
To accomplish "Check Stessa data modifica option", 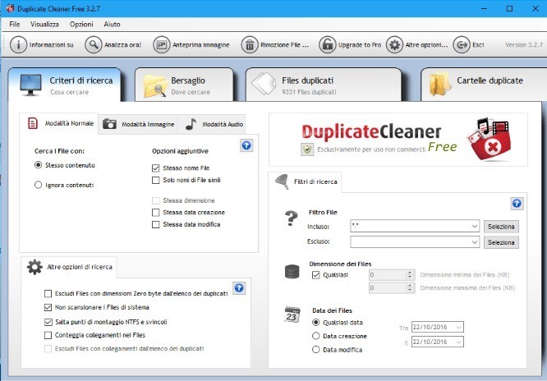I will coord(155,224).
